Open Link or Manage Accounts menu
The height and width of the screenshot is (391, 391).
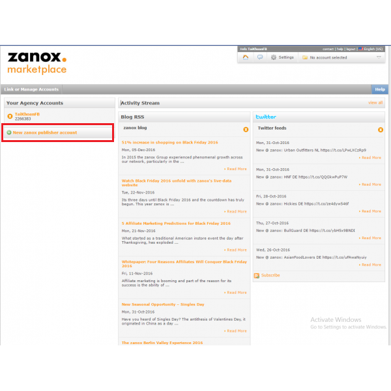[31, 89]
